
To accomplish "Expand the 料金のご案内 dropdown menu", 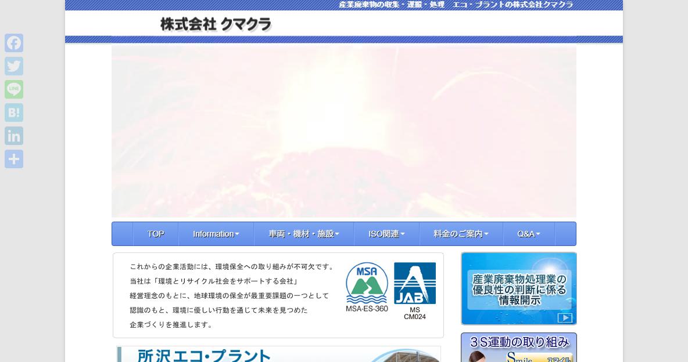I will 461,234.
